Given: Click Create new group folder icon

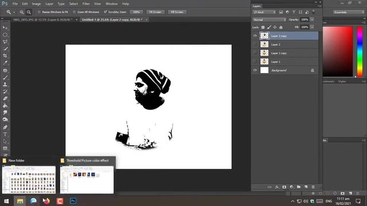Looking at the screenshot, I should pos(299,187).
